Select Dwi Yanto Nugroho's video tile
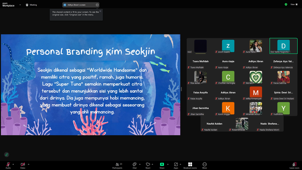 tap(283, 46)
